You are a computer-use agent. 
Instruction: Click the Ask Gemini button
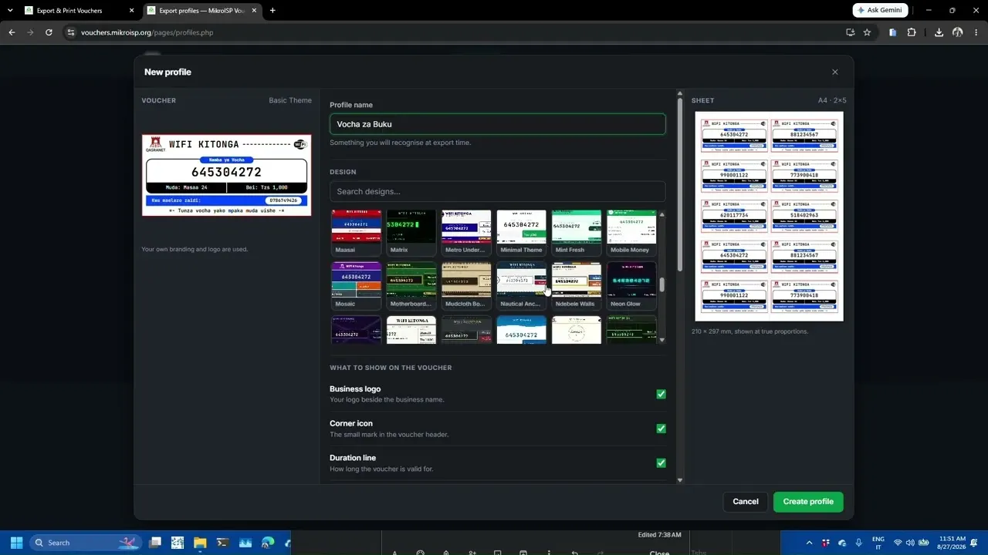pos(880,10)
